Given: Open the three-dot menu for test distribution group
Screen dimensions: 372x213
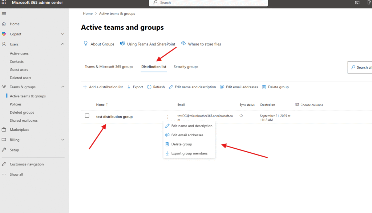Looking at the screenshot, I should 167,117.
